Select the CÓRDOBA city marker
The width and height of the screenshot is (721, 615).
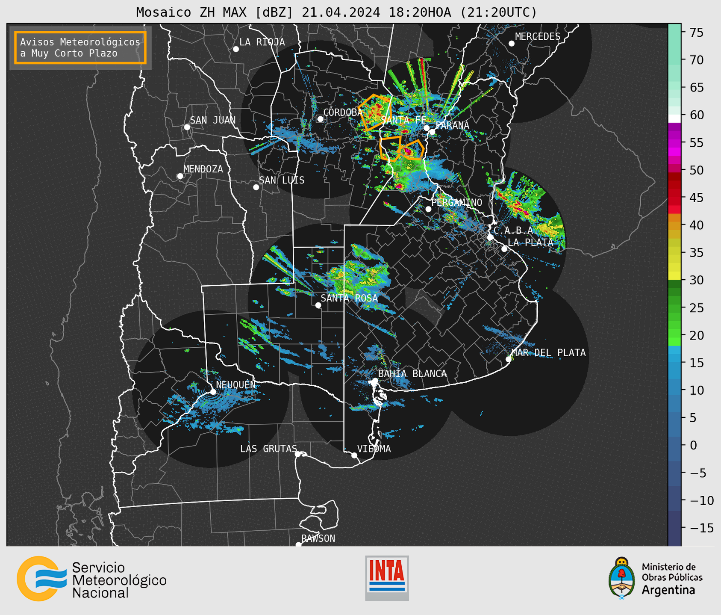pos(320,119)
